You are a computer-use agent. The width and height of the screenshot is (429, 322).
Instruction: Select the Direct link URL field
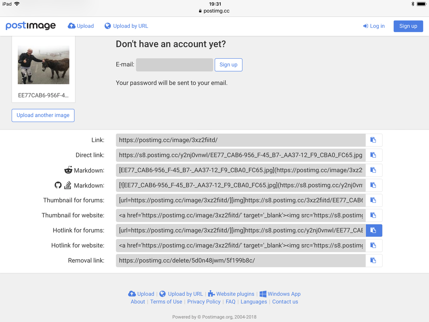pos(241,155)
